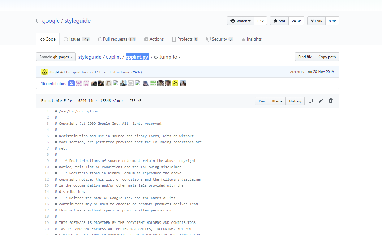This screenshot has height=235, width=382.
Task: Open the file History
Action: coord(295,101)
